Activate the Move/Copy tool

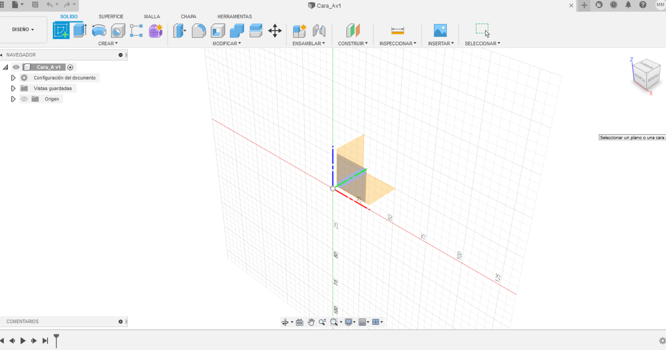coord(275,31)
